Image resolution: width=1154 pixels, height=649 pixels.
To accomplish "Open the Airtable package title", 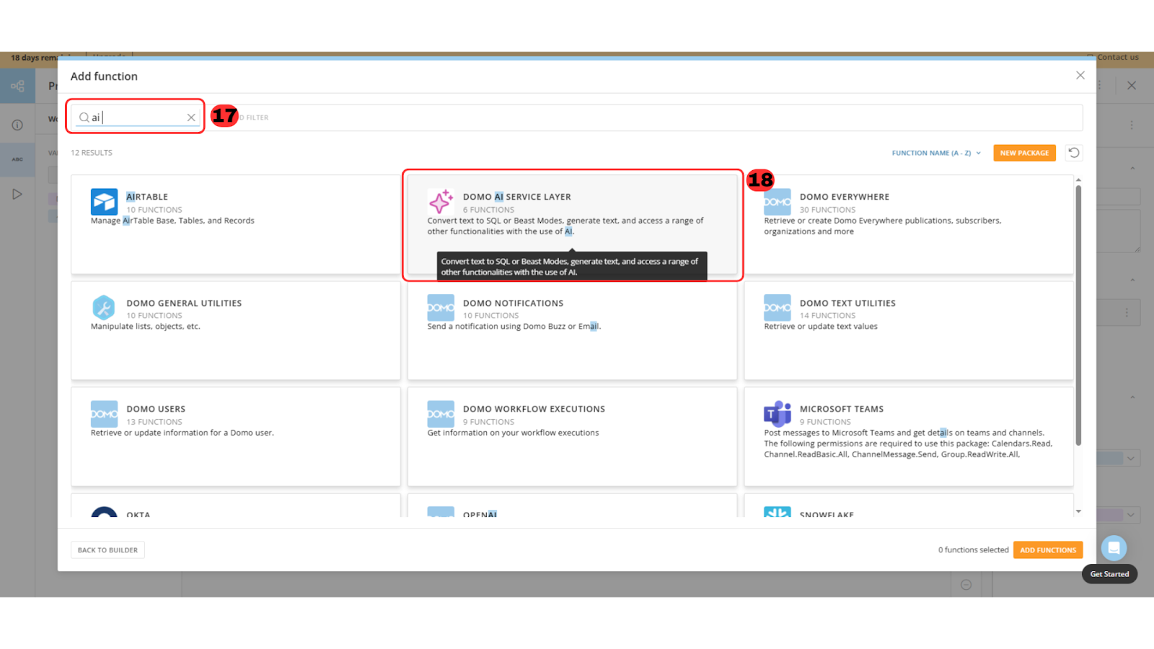I will (147, 197).
